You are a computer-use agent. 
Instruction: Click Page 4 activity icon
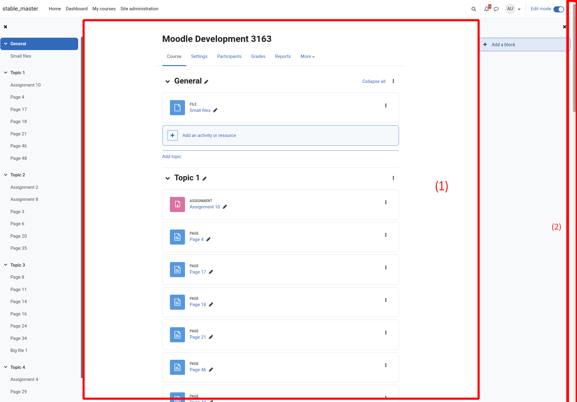click(177, 237)
